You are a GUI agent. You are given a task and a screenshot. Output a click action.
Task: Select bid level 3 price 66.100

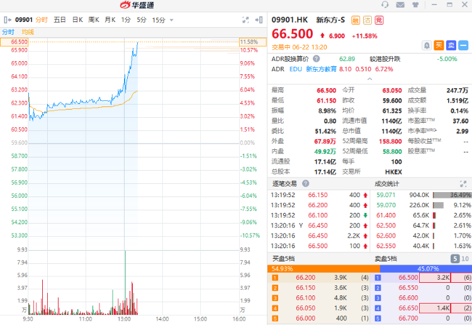coord(305,298)
